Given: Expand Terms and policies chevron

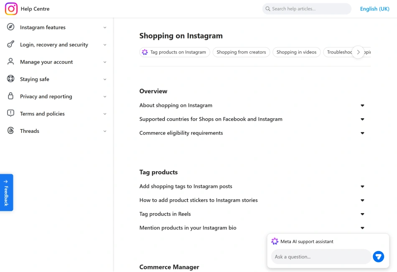Looking at the screenshot, I should click(105, 114).
